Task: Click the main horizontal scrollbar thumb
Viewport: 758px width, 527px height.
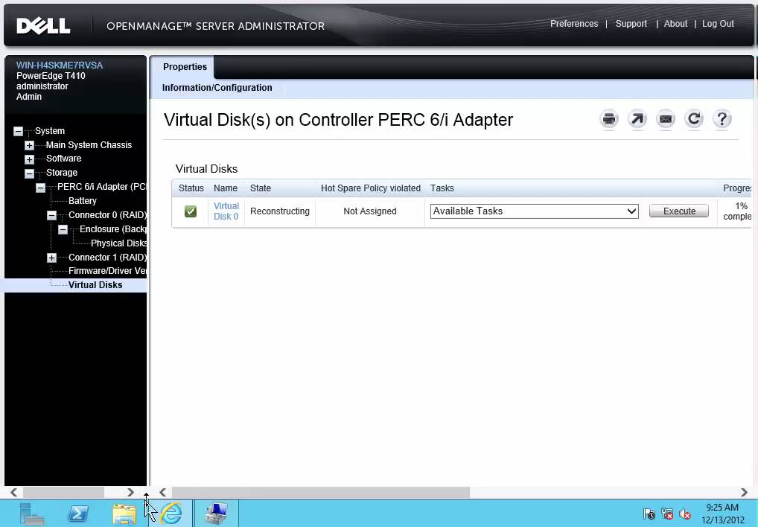Action: (x=320, y=492)
